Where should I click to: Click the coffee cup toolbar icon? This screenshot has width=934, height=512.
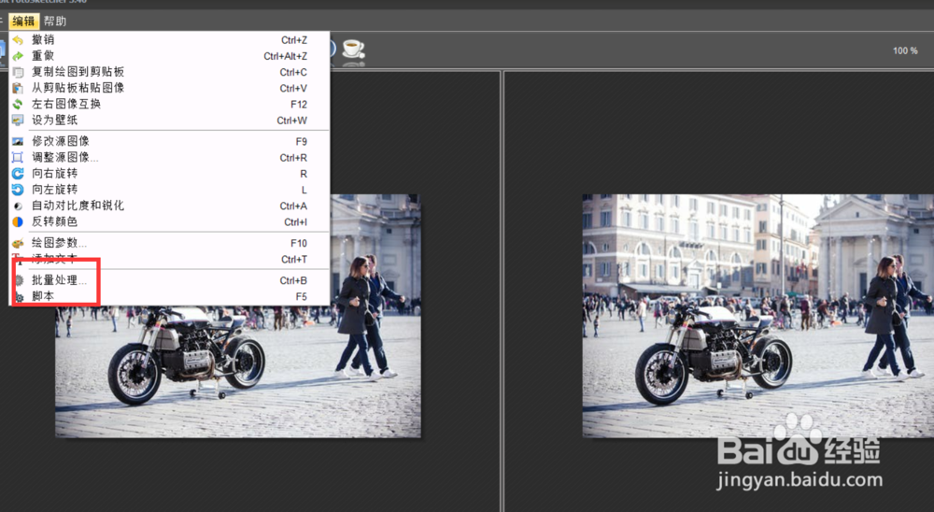tap(353, 49)
